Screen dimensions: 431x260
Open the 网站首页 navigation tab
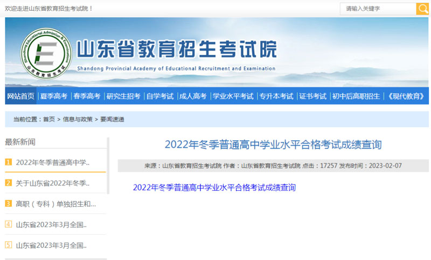click(x=20, y=96)
